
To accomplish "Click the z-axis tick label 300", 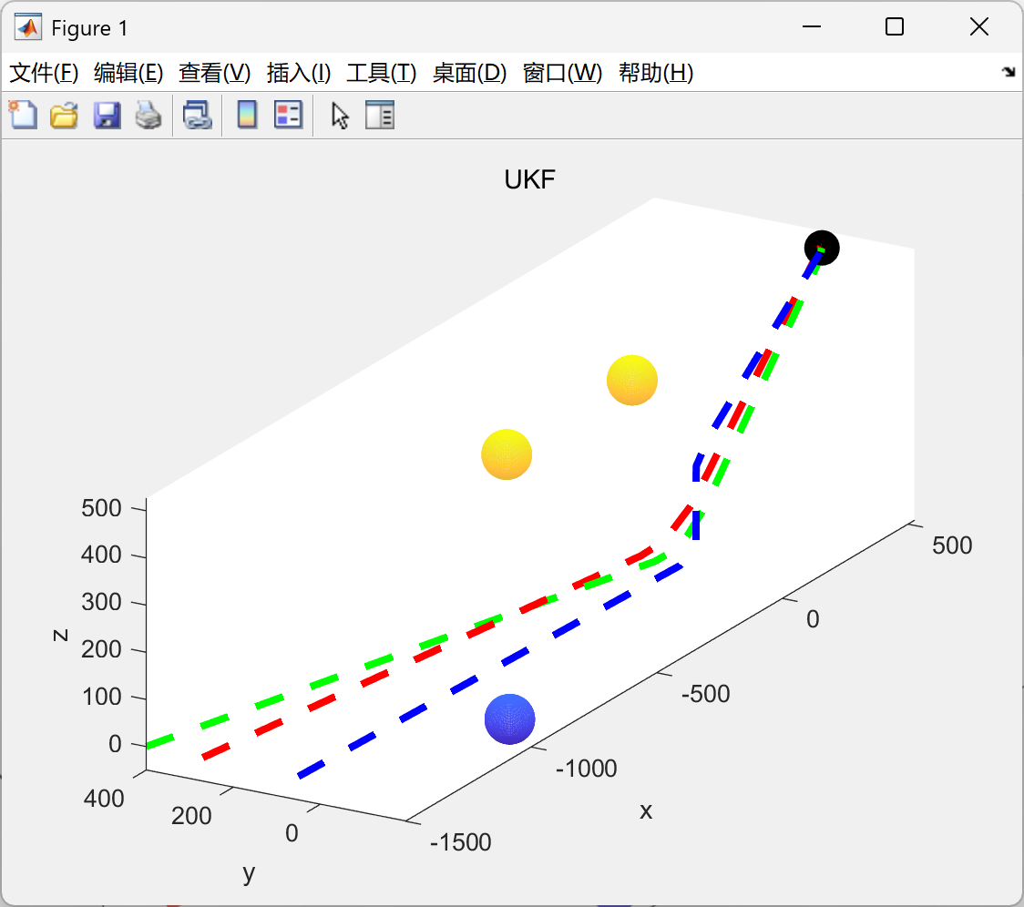I will coord(101,602).
